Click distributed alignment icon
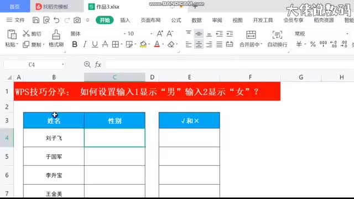 230,44
